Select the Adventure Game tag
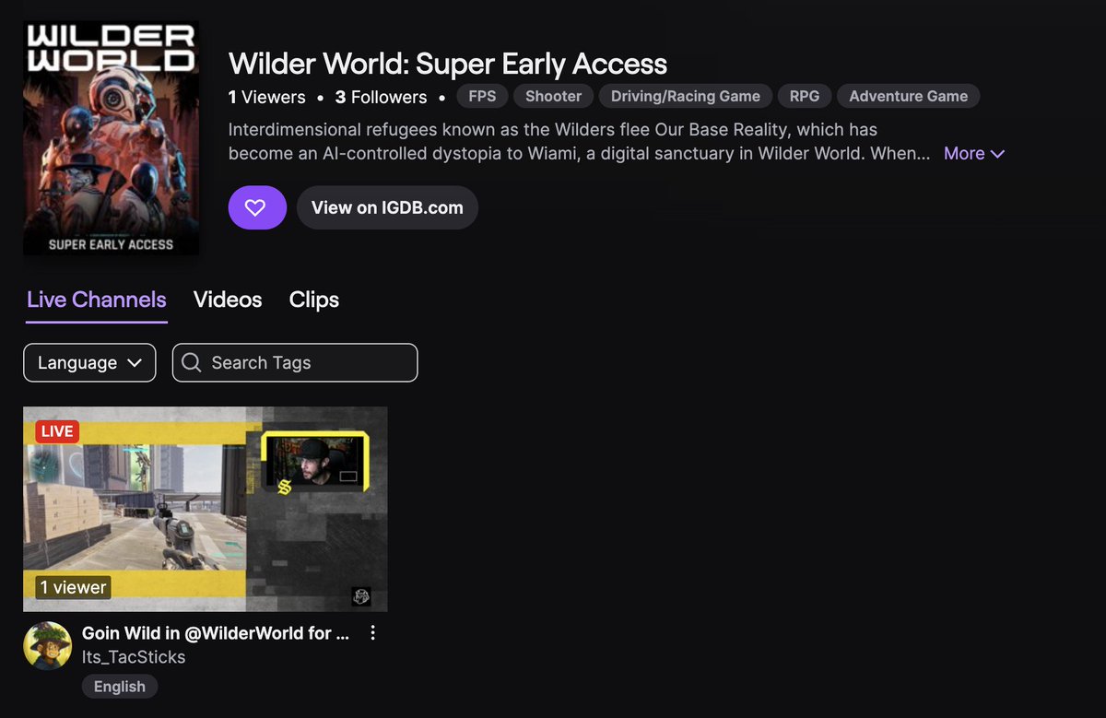The image size is (1106, 718). click(909, 96)
